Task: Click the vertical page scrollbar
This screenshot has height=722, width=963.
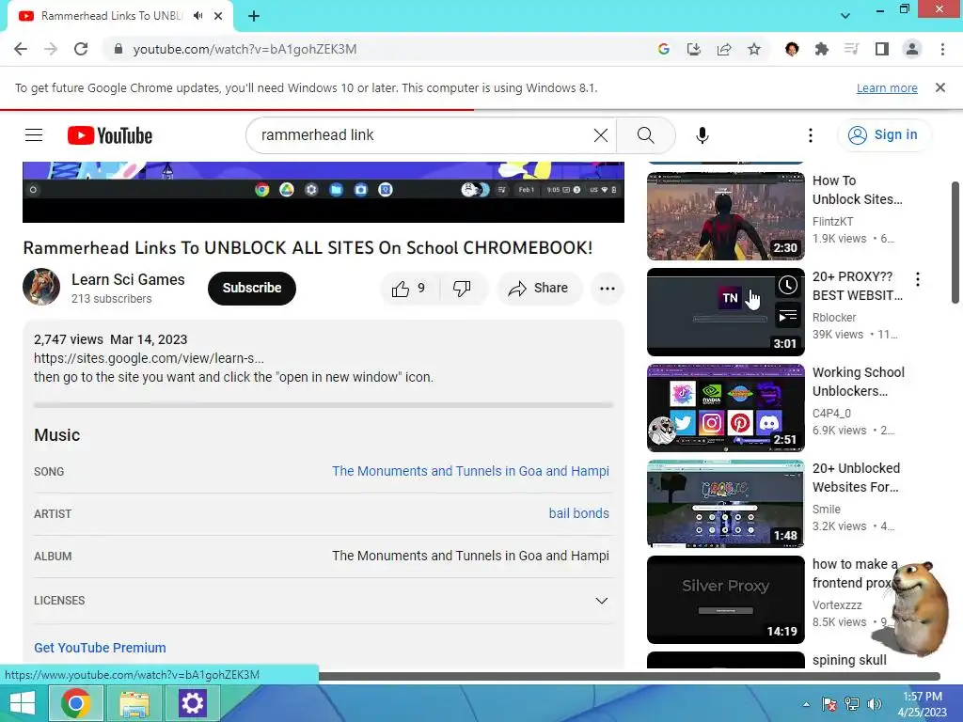Action: 955,242
